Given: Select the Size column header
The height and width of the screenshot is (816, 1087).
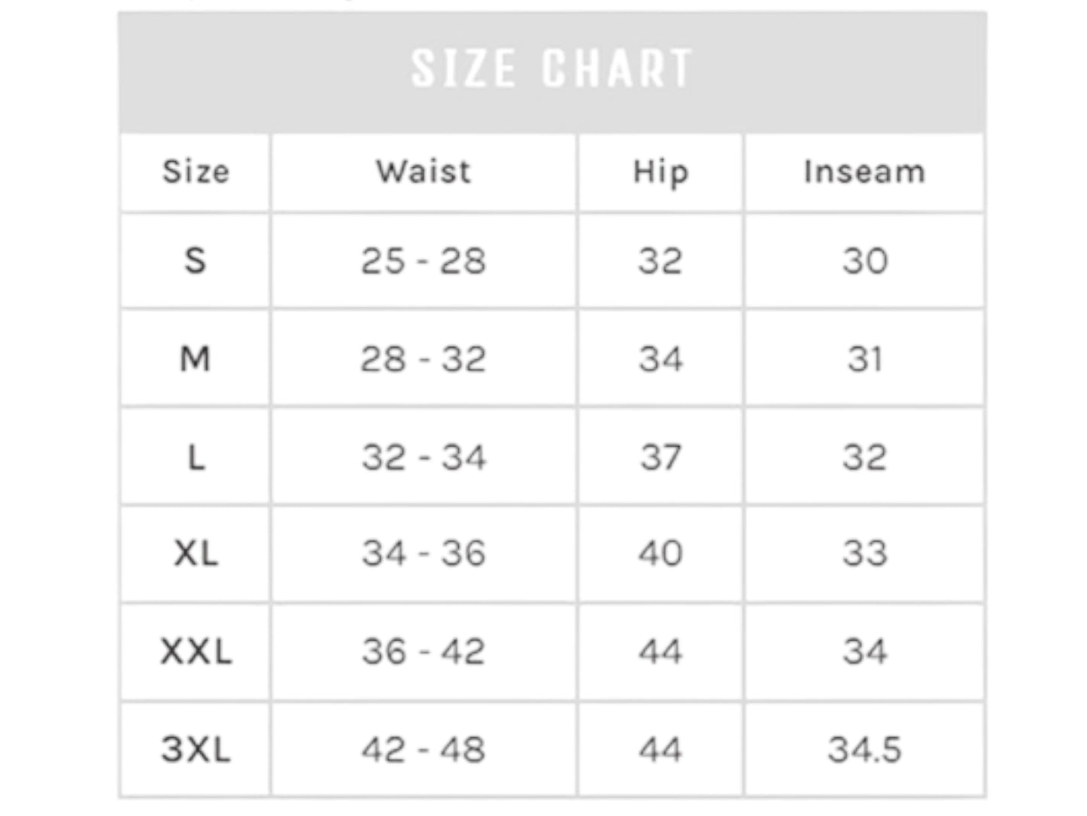Looking at the screenshot, I should [x=196, y=172].
